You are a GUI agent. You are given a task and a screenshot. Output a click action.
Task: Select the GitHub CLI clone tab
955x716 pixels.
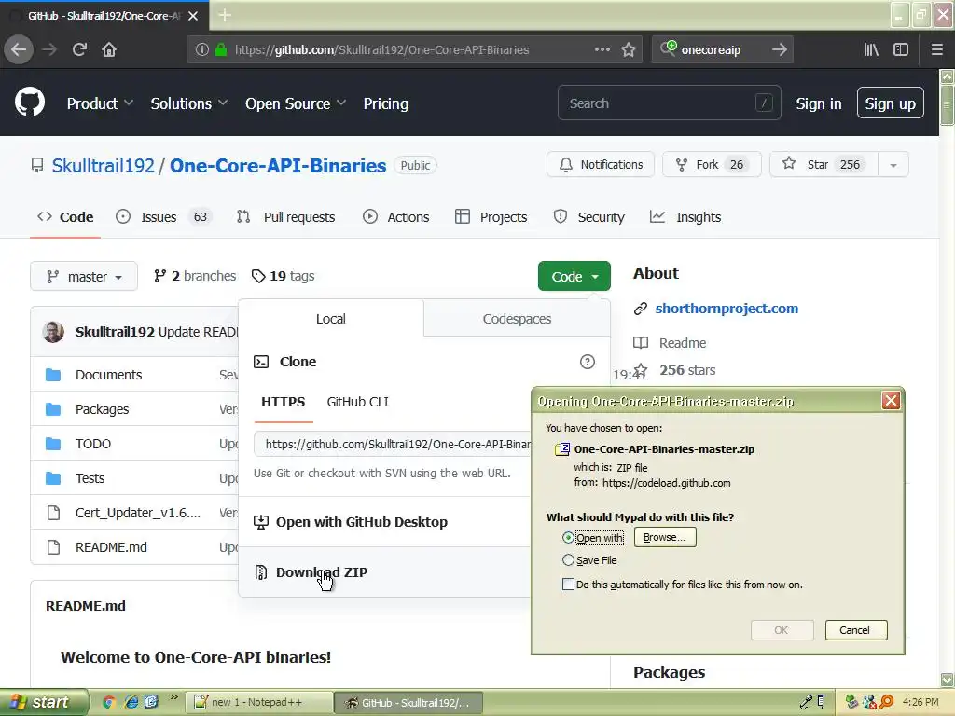(357, 402)
